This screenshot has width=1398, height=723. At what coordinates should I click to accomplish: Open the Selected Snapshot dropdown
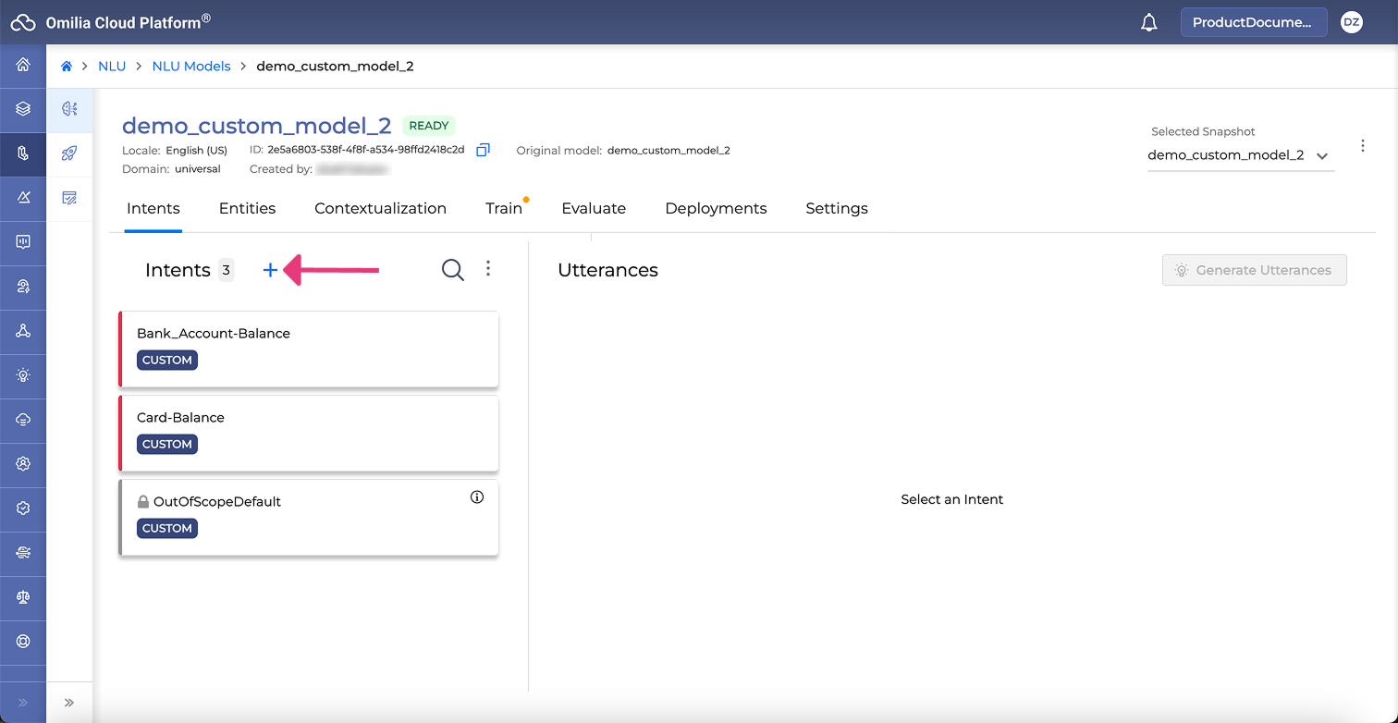(1241, 155)
